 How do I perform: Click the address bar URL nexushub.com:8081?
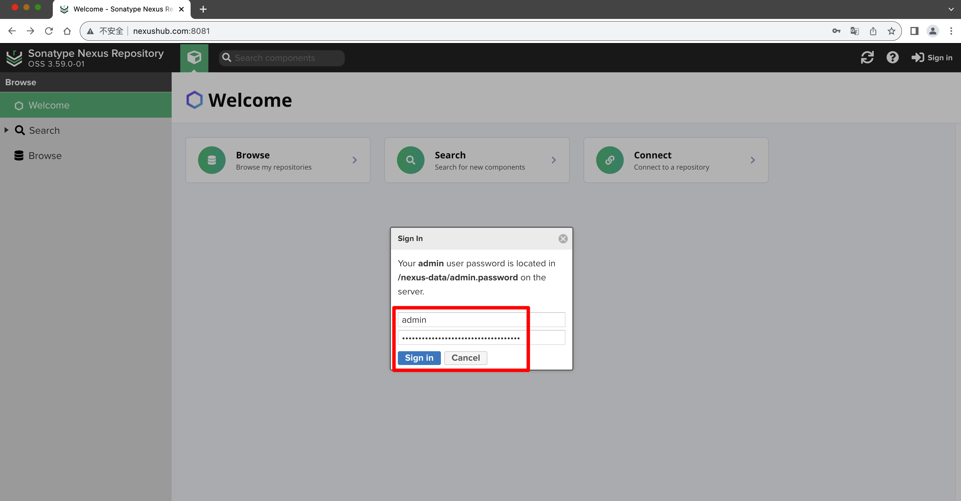tap(171, 31)
